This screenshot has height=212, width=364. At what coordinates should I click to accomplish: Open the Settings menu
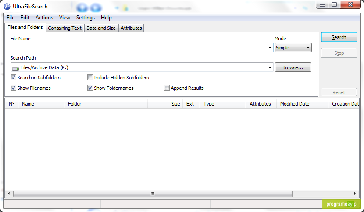coord(86,18)
